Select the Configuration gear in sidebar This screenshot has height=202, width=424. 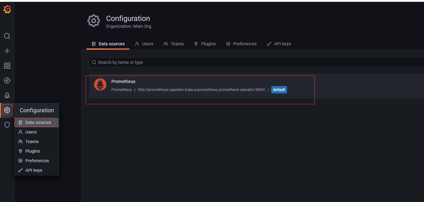7,110
